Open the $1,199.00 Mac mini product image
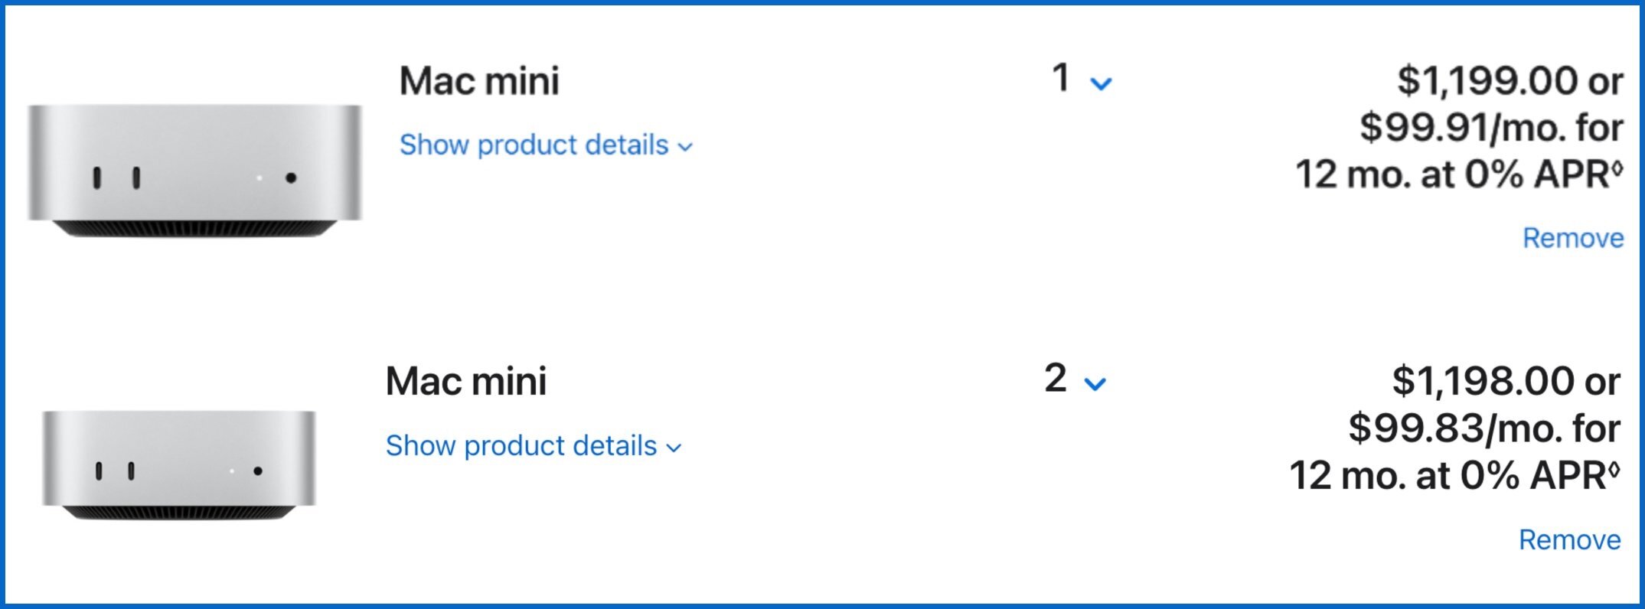 coord(194,171)
